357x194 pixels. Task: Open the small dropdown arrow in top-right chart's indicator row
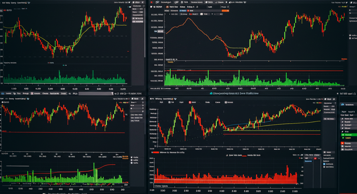(x=212, y=14)
